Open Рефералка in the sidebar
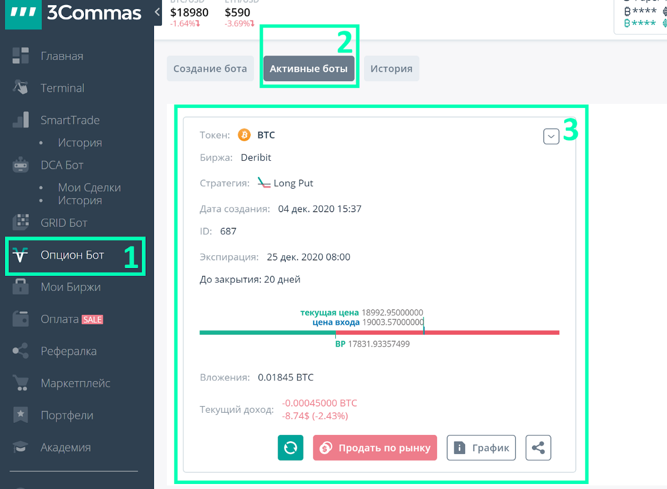This screenshot has width=667, height=489. pos(68,352)
